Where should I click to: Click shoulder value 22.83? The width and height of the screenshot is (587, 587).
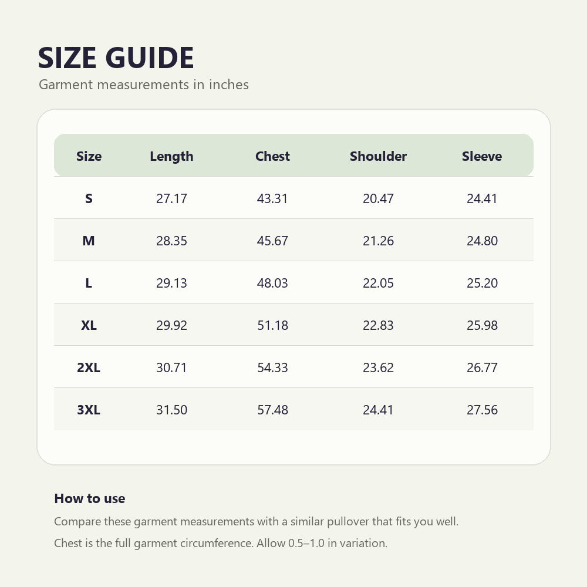pos(378,325)
